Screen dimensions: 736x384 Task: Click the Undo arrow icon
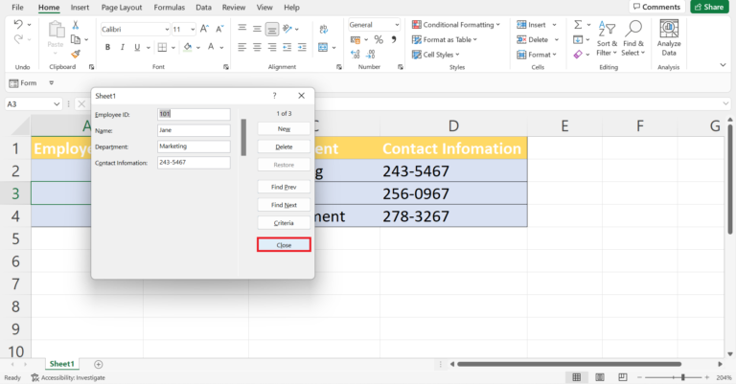[x=19, y=25]
